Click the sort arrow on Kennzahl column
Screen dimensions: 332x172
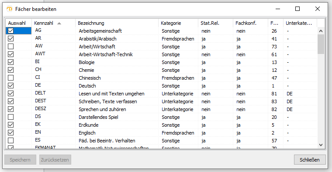[x=59, y=23]
